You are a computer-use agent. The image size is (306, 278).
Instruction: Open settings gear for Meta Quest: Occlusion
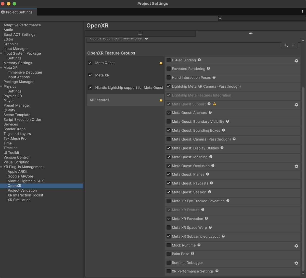pyautogui.click(x=296, y=166)
